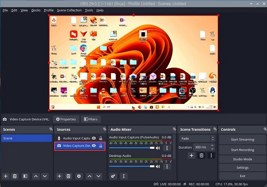Adjust Desktop Audio volume slider
The width and height of the screenshot is (267, 187).
(132, 167)
